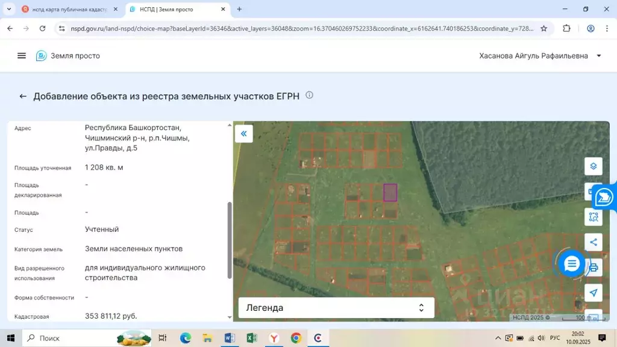Click the my location arrow button

pyautogui.click(x=594, y=293)
